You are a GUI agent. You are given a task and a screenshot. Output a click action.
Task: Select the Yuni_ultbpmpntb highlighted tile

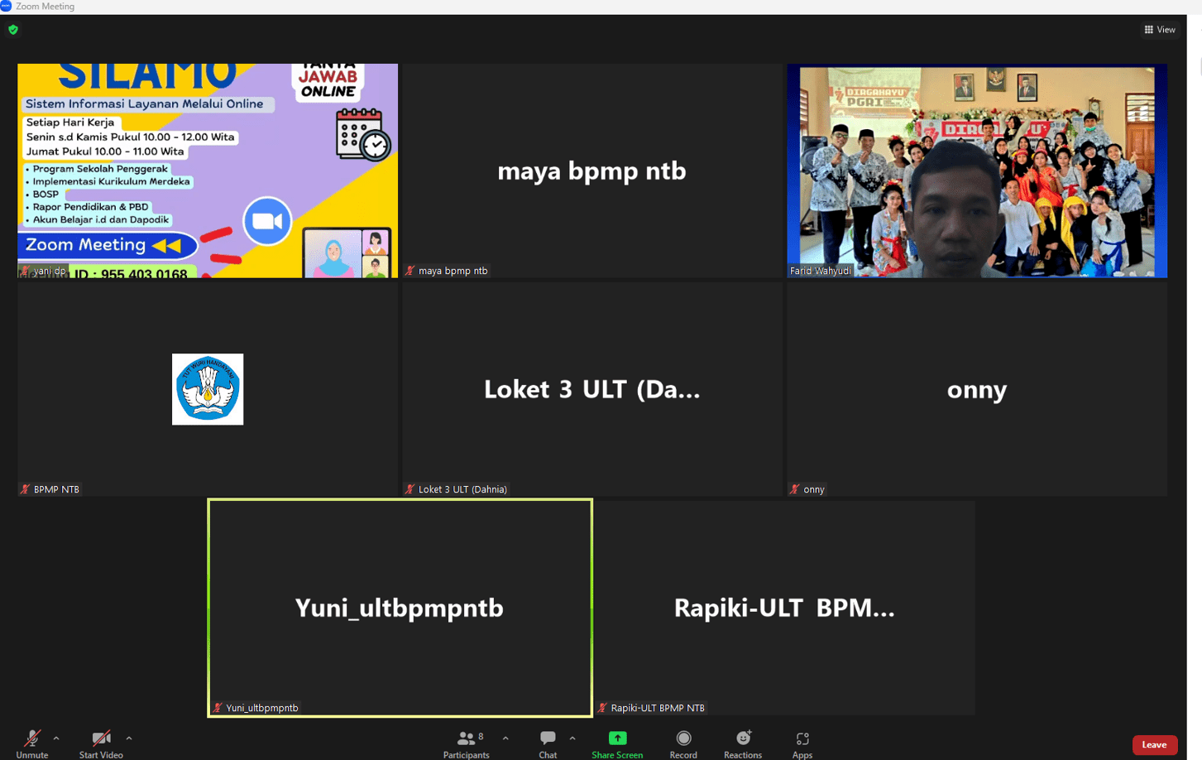(x=400, y=608)
